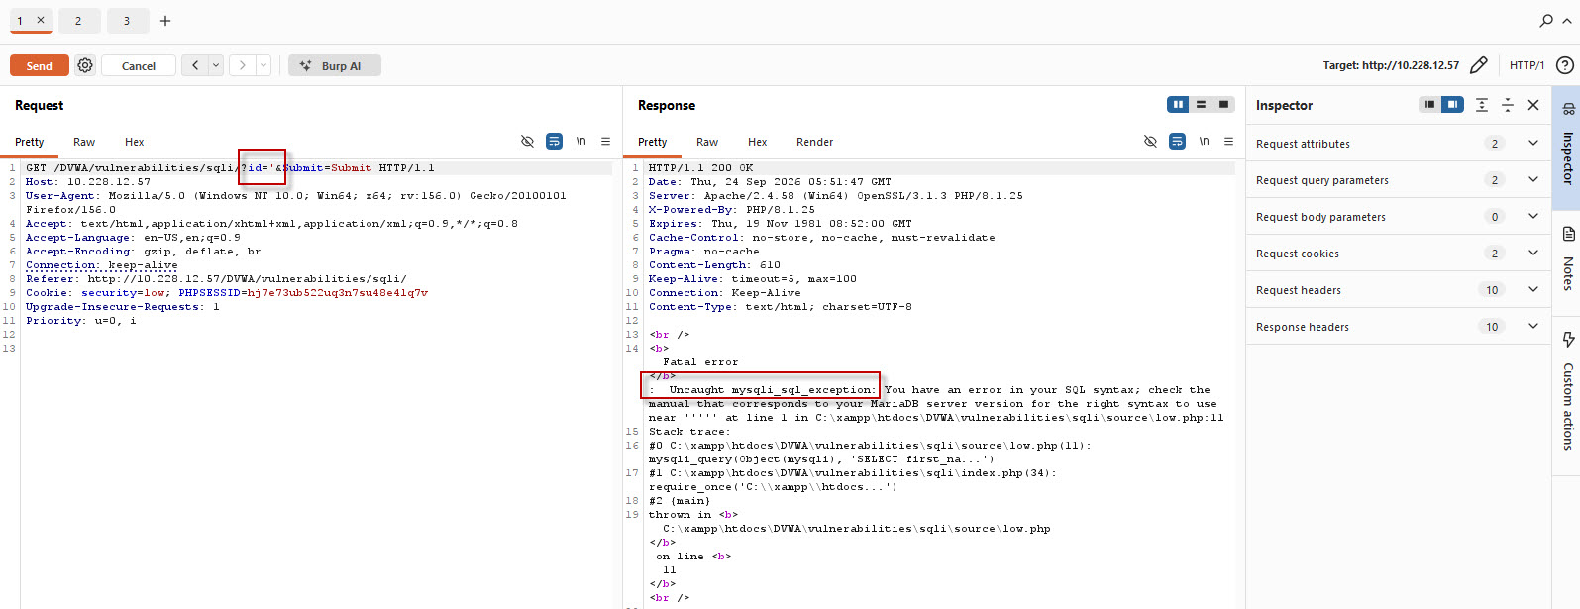Open Notes side tab

[x=1567, y=259]
